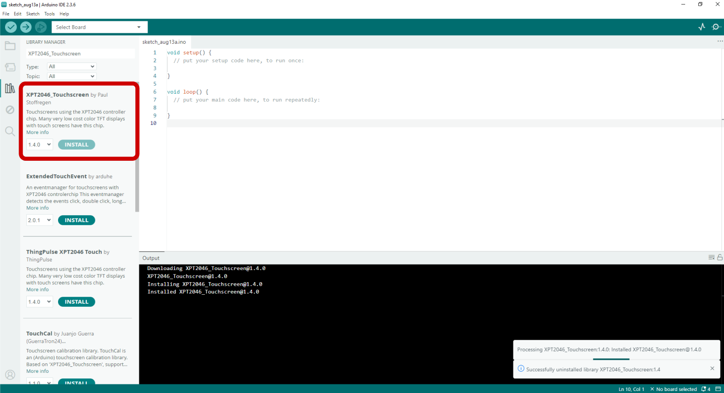Image resolution: width=724 pixels, height=393 pixels.
Task: Install the ThingPulse XPT2046 Touch library
Action: point(76,302)
